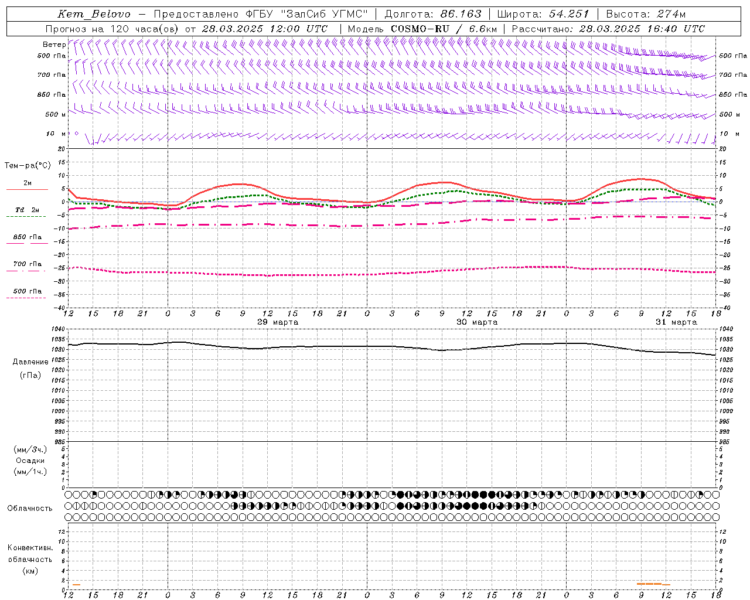Click the 30 марта date label
Image resolution: width=750 pixels, height=600 pixels.
pos(477,322)
